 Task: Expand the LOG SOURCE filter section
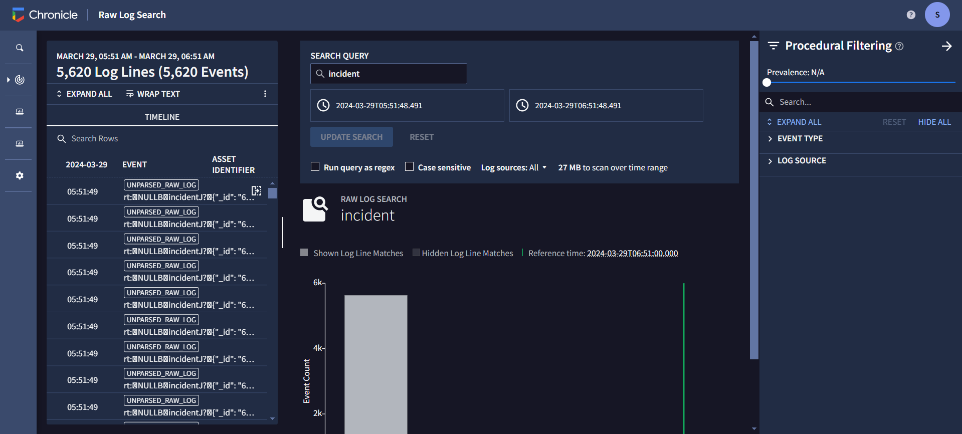(x=861, y=160)
